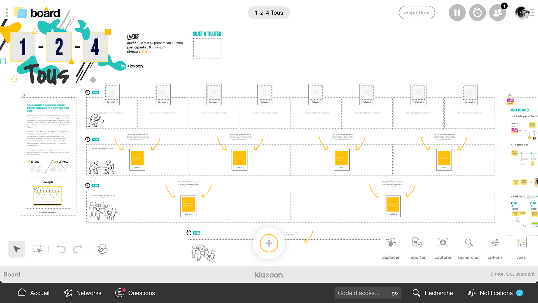Select the arrow pointer tool

(x=17, y=249)
